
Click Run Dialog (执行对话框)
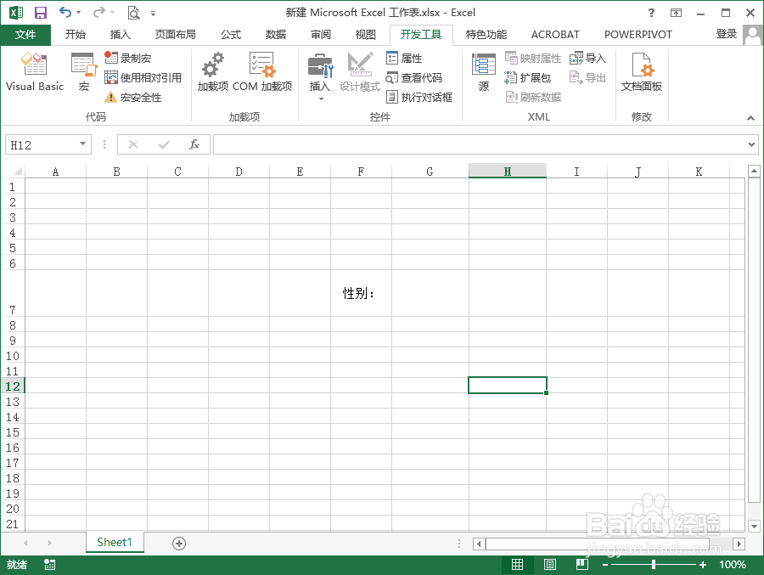419,97
